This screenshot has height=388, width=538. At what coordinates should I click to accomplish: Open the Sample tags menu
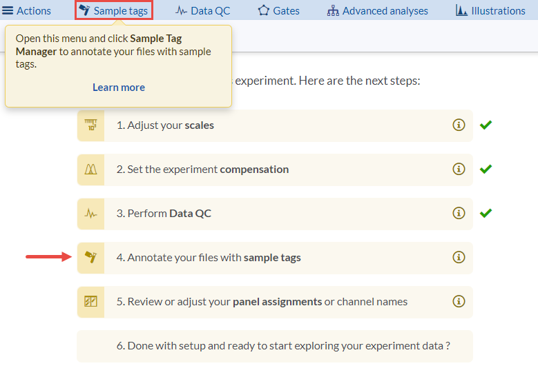113,10
